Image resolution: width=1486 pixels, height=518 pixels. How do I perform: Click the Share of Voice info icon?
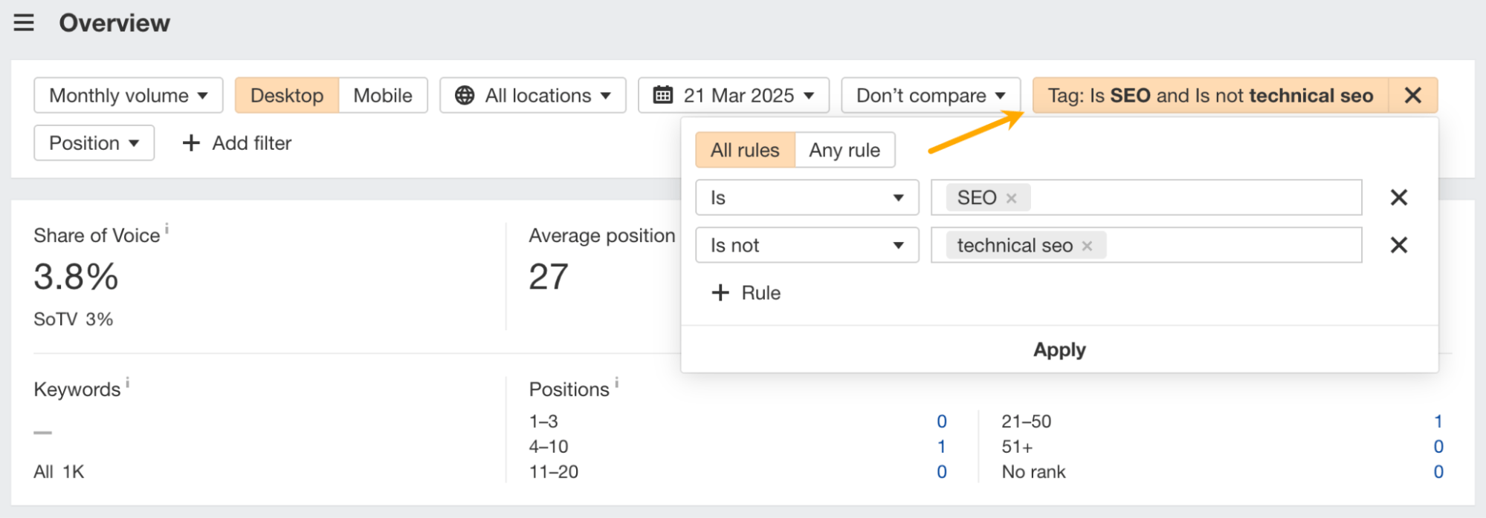click(167, 229)
